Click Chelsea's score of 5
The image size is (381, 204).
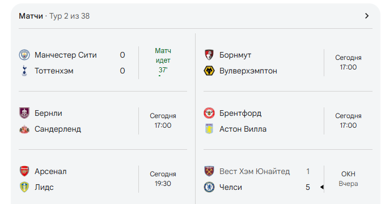coord(308,187)
